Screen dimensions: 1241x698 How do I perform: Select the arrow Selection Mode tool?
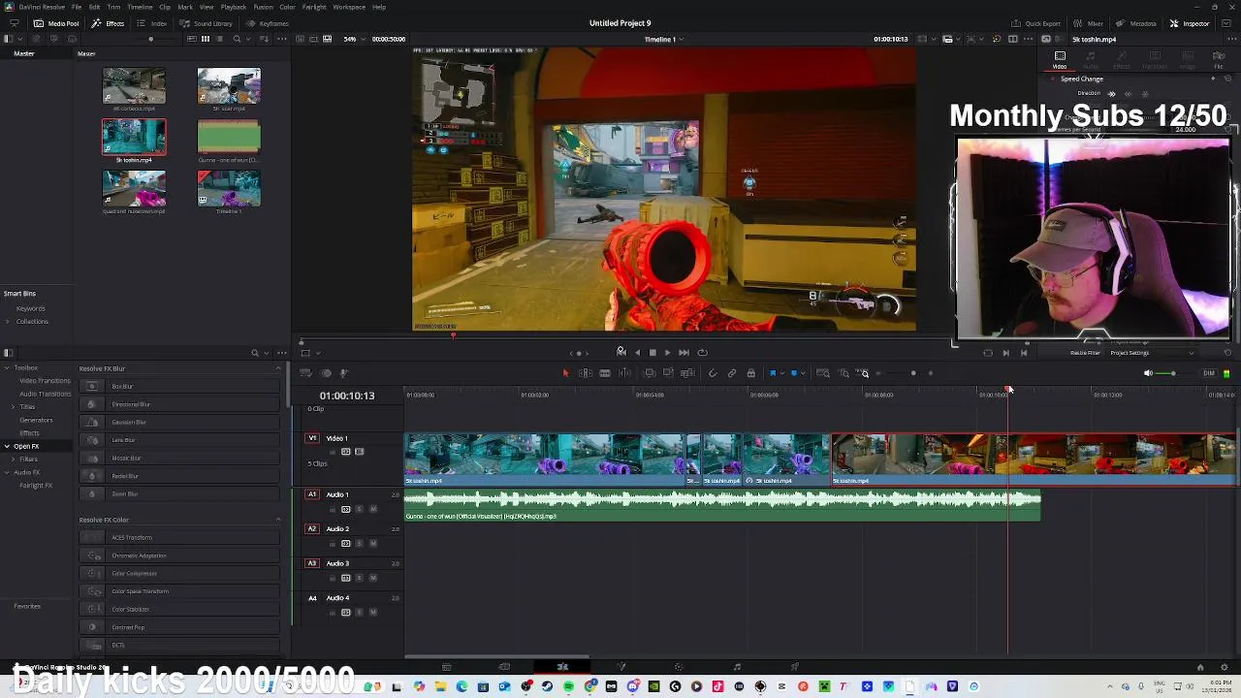[x=566, y=373]
